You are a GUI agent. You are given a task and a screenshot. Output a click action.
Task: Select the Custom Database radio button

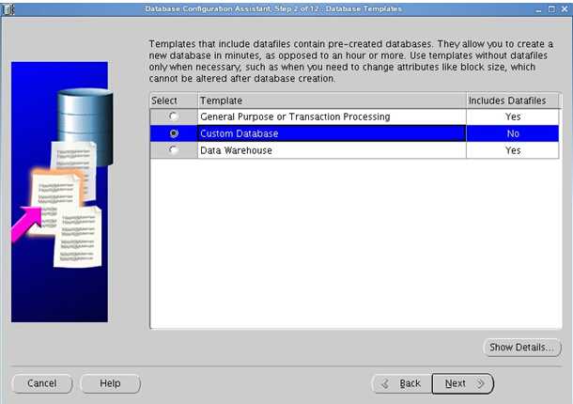[x=174, y=133]
